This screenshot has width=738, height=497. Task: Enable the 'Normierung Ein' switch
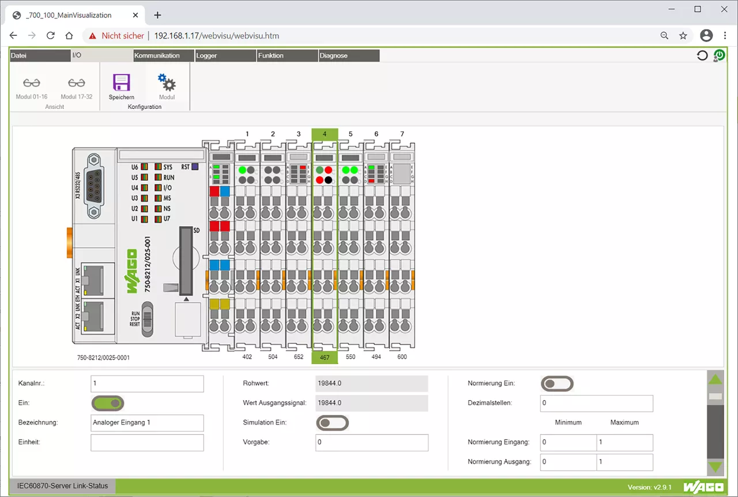click(557, 384)
